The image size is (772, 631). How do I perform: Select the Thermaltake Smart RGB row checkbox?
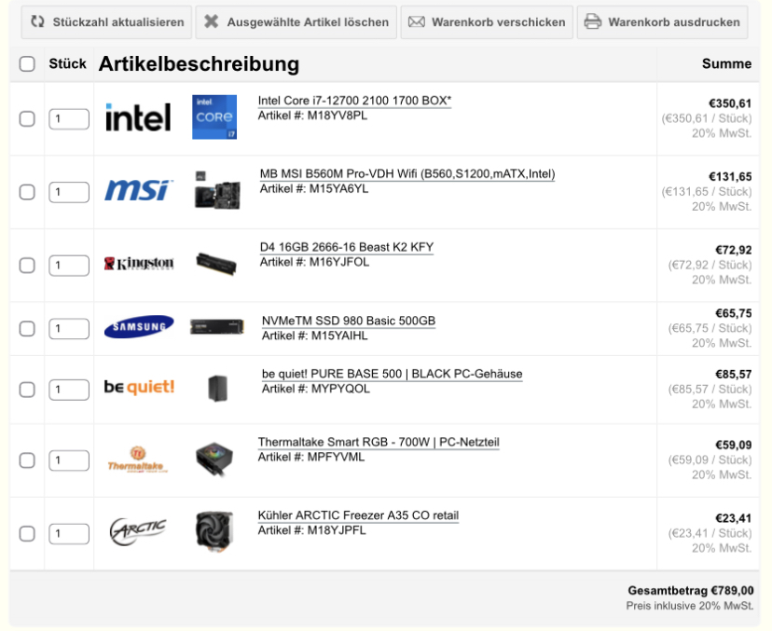27,460
